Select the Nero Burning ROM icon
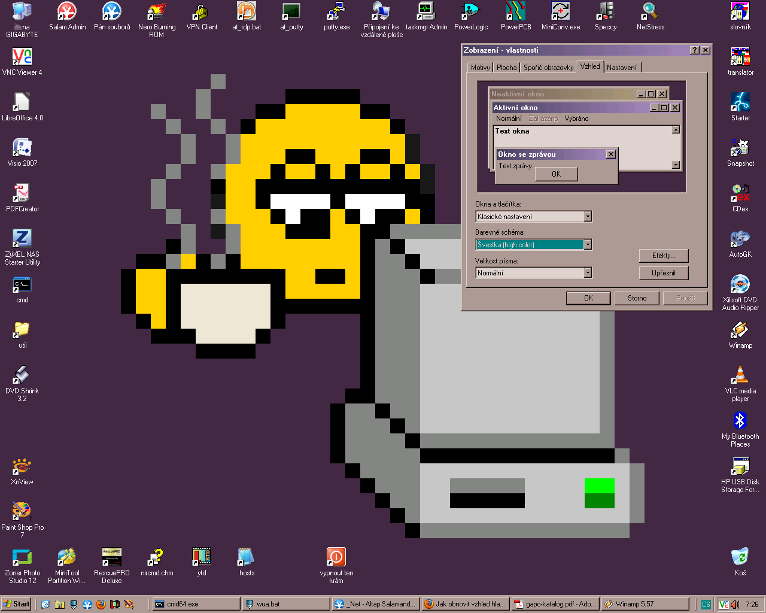Screen dimensions: 766x613 tap(157, 20)
